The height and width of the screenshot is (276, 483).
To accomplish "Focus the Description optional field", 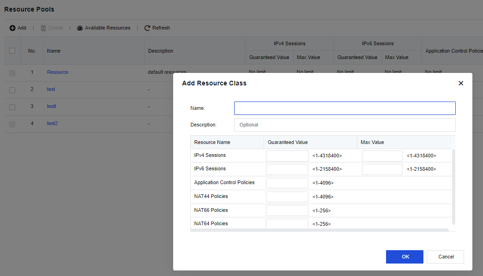I will point(344,125).
